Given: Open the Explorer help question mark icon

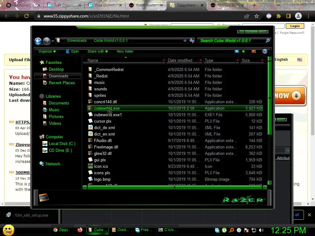Looking at the screenshot, I should pos(265,51).
